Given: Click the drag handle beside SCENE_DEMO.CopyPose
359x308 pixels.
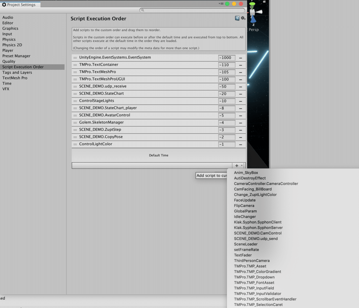Looking at the screenshot, I should click(75, 137).
